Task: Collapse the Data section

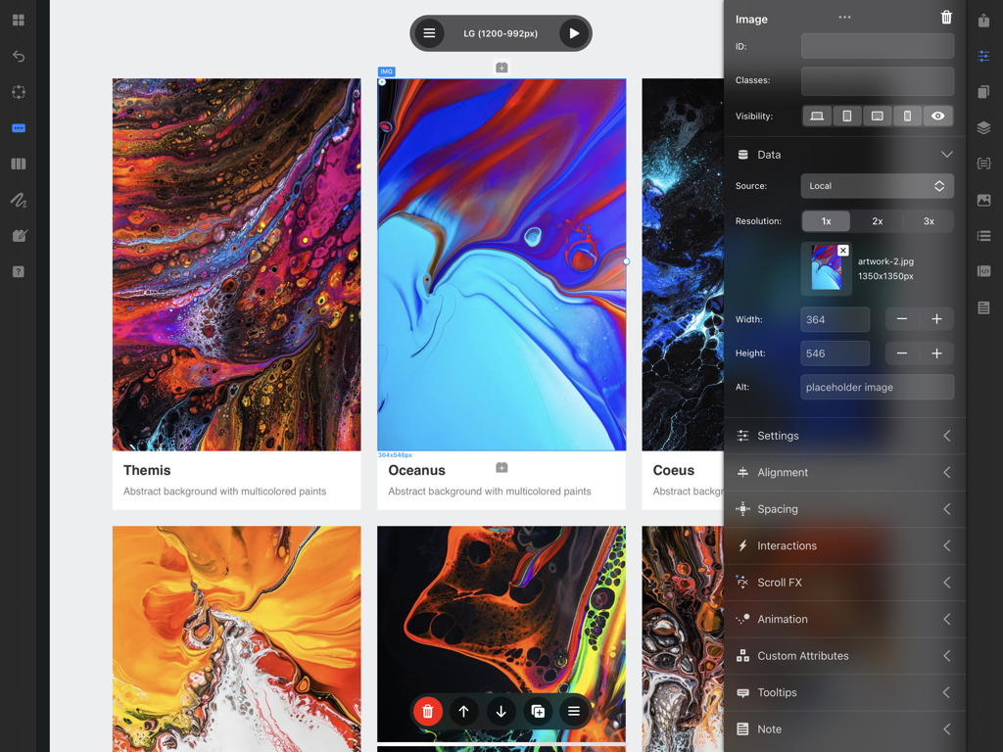Action: 946,154
